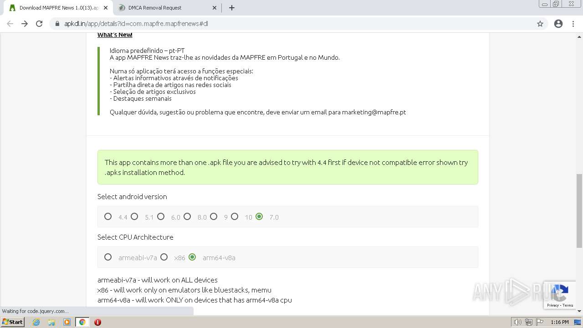The image size is (583, 328).
Task: Click the page vertical scrollbar thumb
Action: point(579,211)
